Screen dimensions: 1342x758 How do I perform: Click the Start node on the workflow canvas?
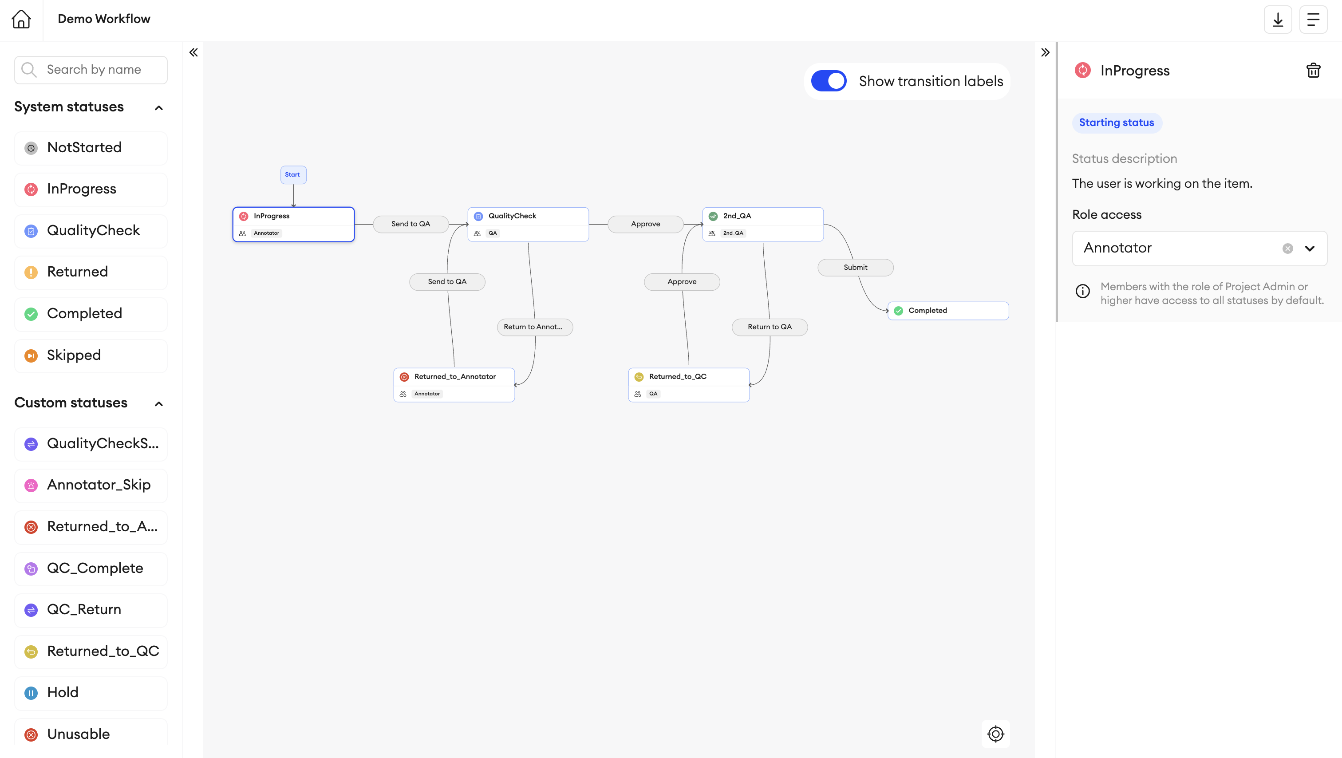coord(293,174)
